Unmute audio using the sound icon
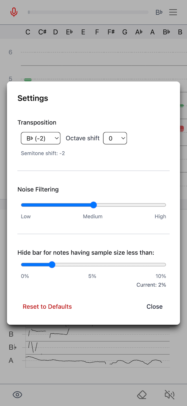 (x=169, y=394)
